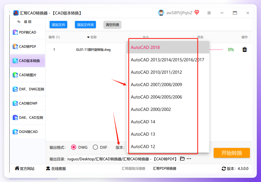Image resolution: width=261 pixels, height=182 pixels.
Task: Click the 操作 column header
Action: coord(244,37)
